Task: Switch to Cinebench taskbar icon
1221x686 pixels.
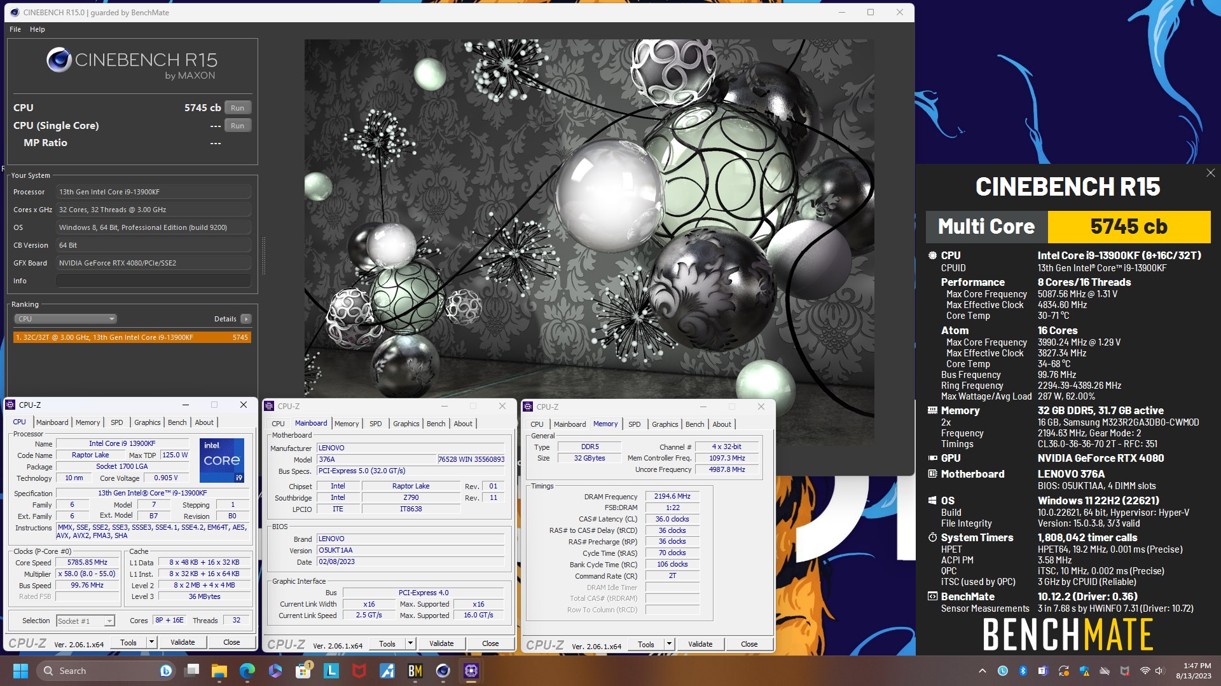Action: tap(443, 671)
